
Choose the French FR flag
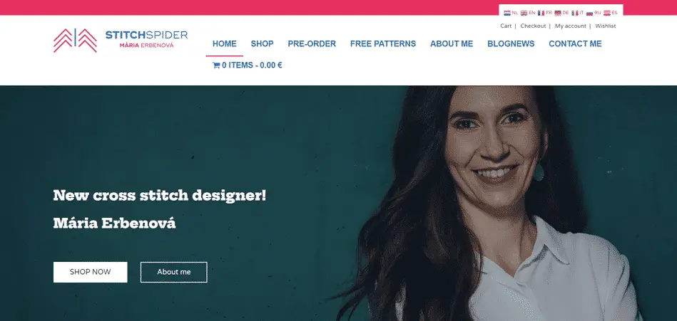coord(544,13)
